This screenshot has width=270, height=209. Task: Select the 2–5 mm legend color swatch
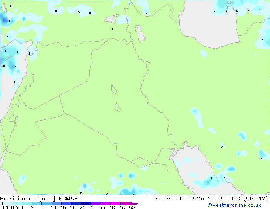pyautogui.click(x=37, y=203)
